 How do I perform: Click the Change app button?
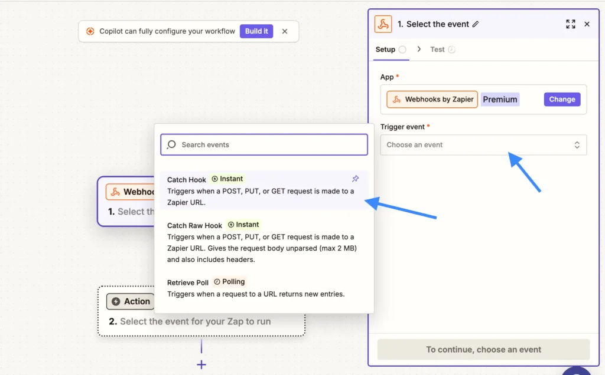pos(562,99)
